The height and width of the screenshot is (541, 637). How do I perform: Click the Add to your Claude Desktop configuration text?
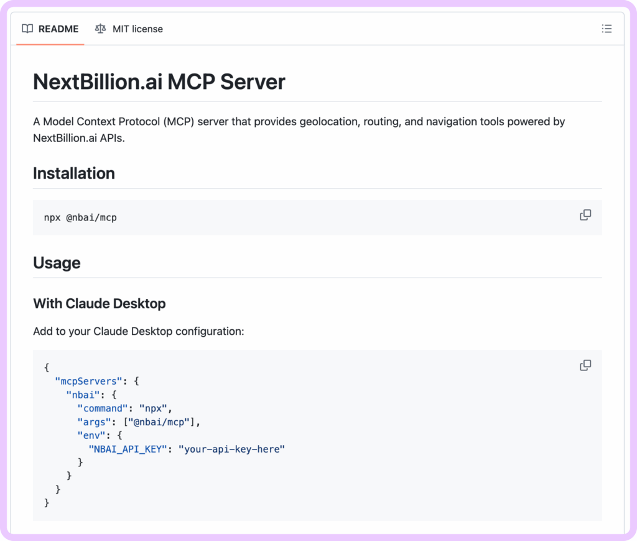pyautogui.click(x=138, y=331)
